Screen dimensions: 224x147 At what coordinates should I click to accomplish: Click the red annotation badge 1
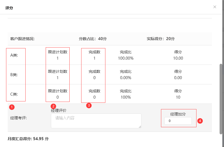(x=12, y=106)
